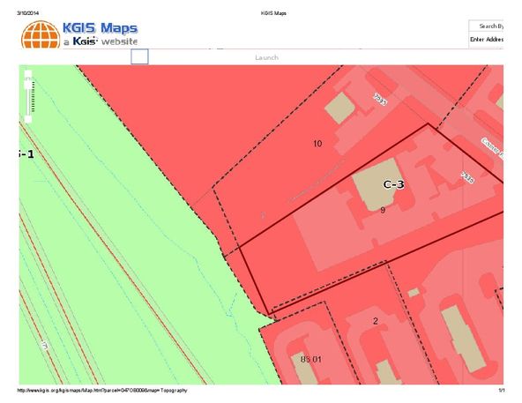Select the tan building on parcel 9
This screenshot has height=403, width=522.
click(x=377, y=184)
